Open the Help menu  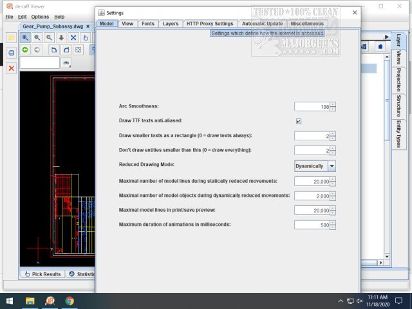(x=59, y=16)
